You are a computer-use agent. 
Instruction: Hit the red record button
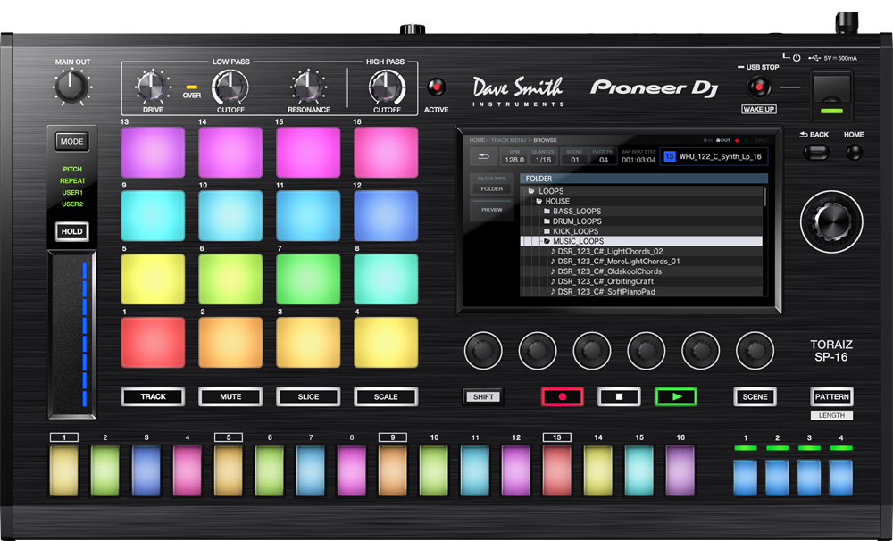tap(562, 396)
